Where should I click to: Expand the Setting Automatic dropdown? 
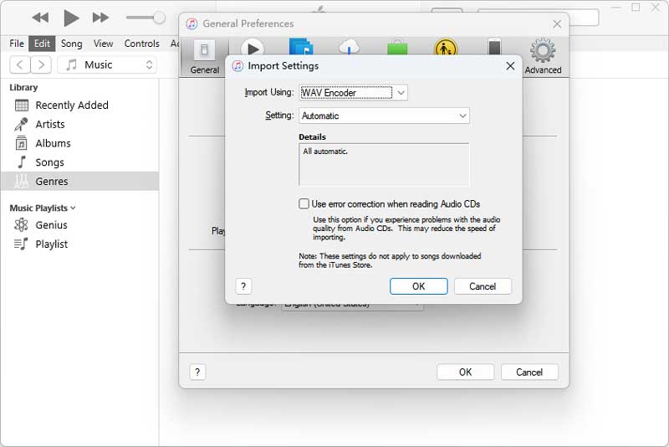pyautogui.click(x=384, y=116)
